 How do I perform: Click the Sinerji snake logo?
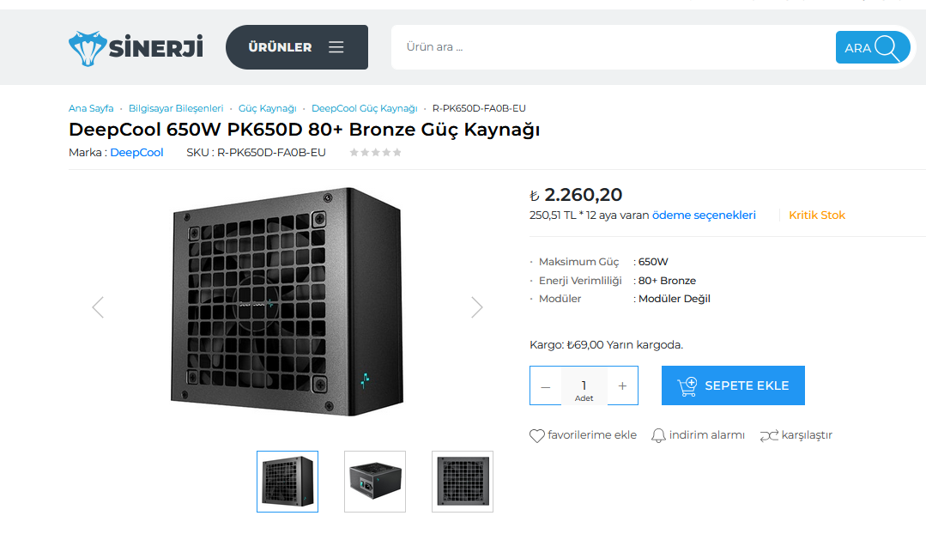(87, 48)
